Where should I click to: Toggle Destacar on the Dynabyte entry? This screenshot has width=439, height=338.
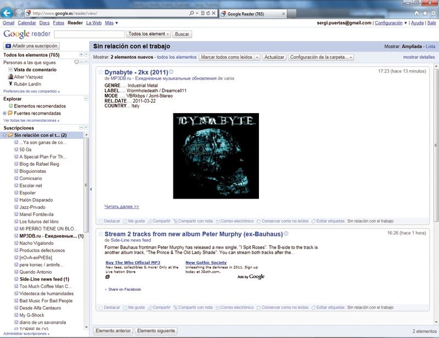(109, 221)
